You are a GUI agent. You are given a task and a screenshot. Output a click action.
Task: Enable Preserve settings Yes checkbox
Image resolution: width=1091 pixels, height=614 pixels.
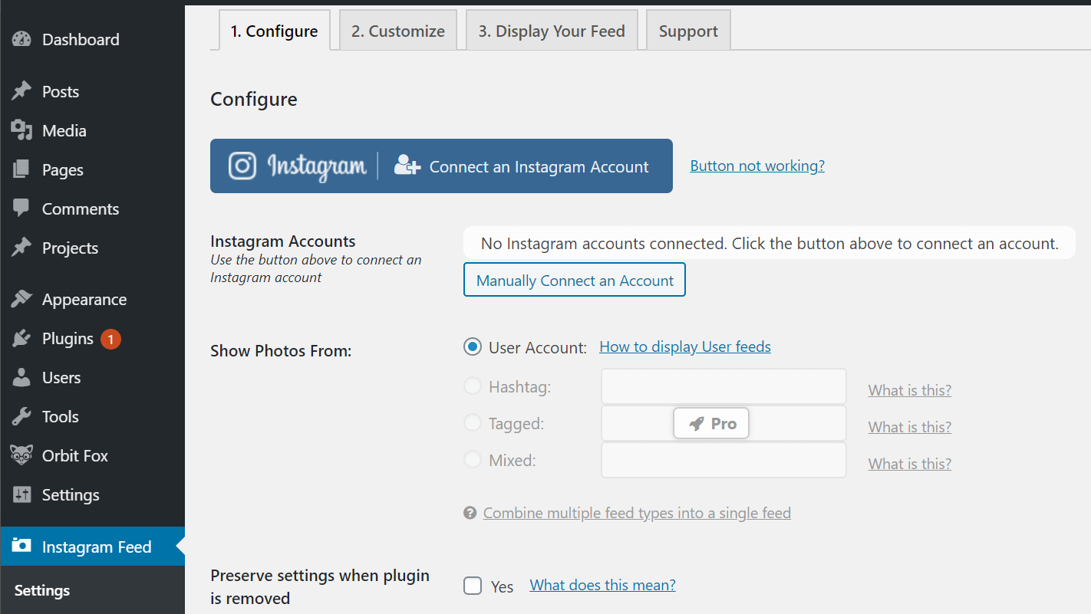pos(473,586)
